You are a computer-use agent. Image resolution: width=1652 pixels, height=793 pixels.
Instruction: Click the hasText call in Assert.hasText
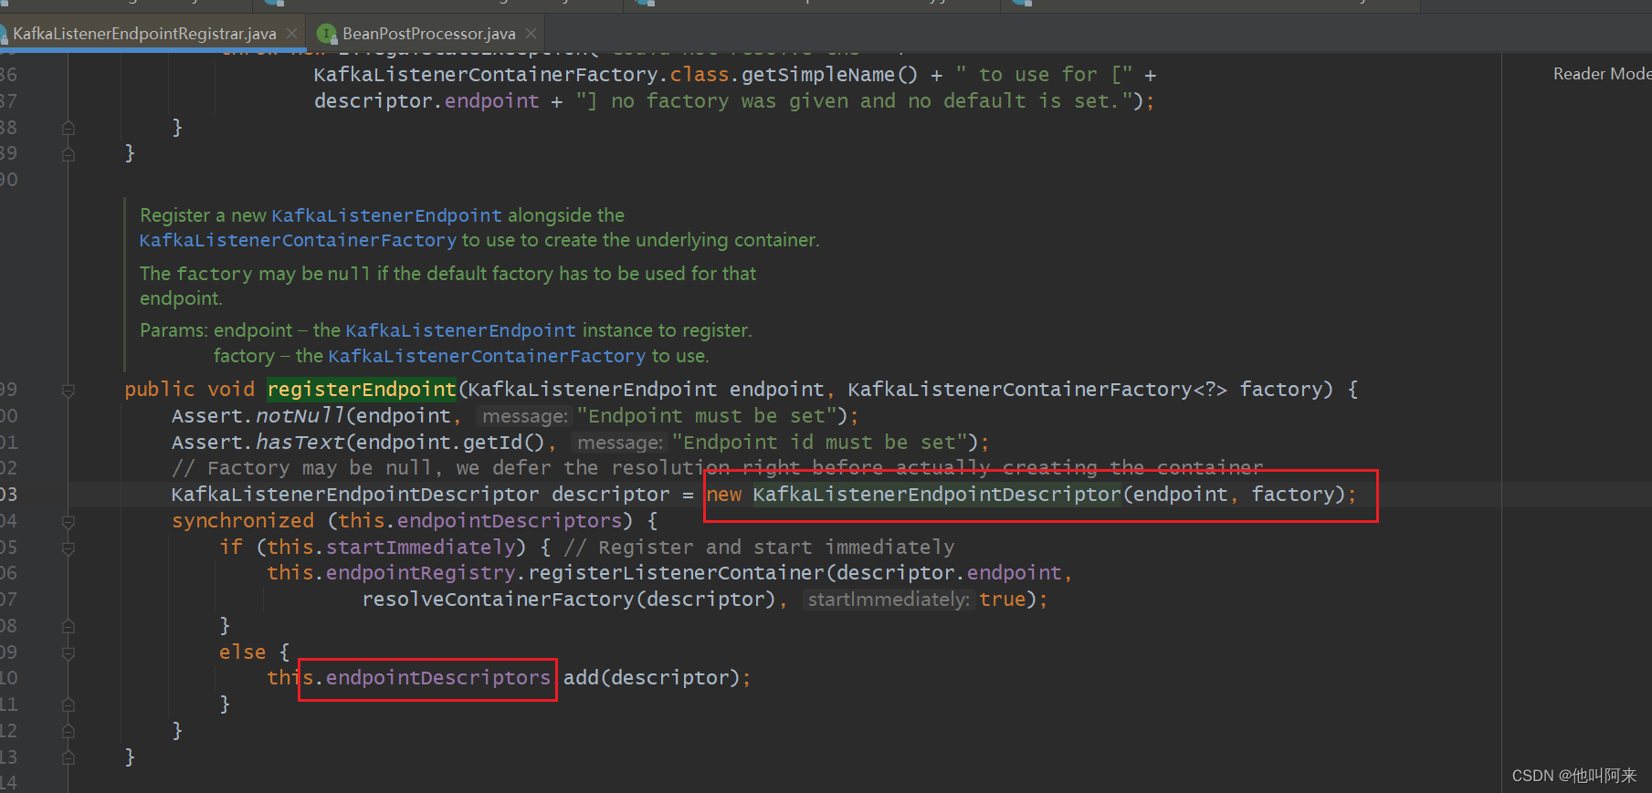(300, 443)
